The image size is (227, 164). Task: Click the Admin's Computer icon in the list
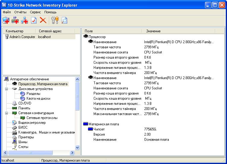[x=7, y=37]
